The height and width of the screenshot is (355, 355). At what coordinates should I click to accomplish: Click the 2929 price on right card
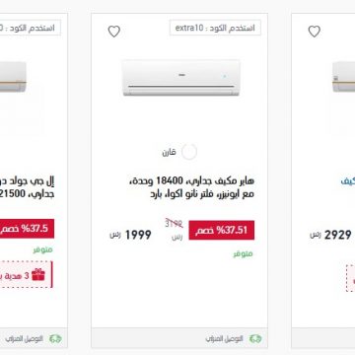(338, 235)
